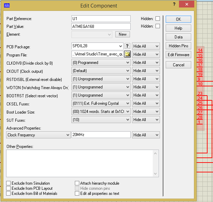Screen dimensions: 213x202
Task: Click the New element button
Action: pyautogui.click(x=122, y=34)
